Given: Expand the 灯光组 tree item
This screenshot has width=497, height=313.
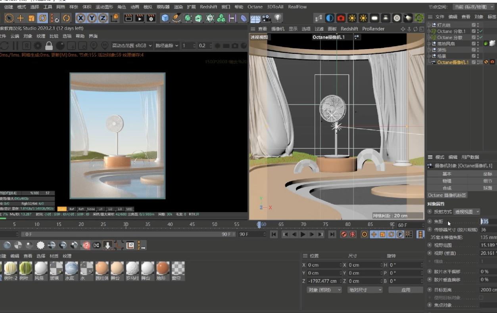Looking at the screenshot, I should [x=429, y=25].
